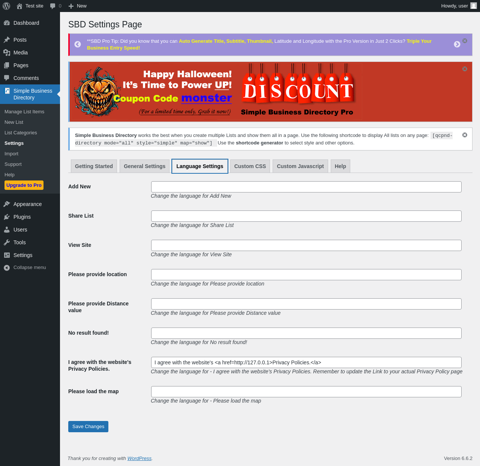This screenshot has width=480, height=466.
Task: Click the Comments sidebar icon
Action: pyautogui.click(x=7, y=78)
